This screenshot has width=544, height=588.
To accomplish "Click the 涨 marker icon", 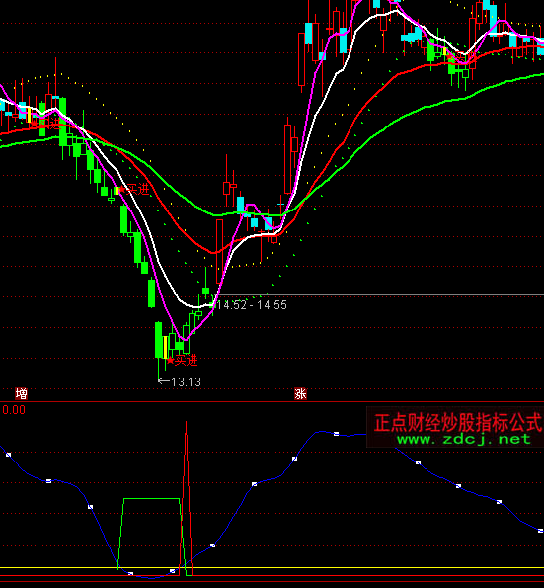I will 300,393.
